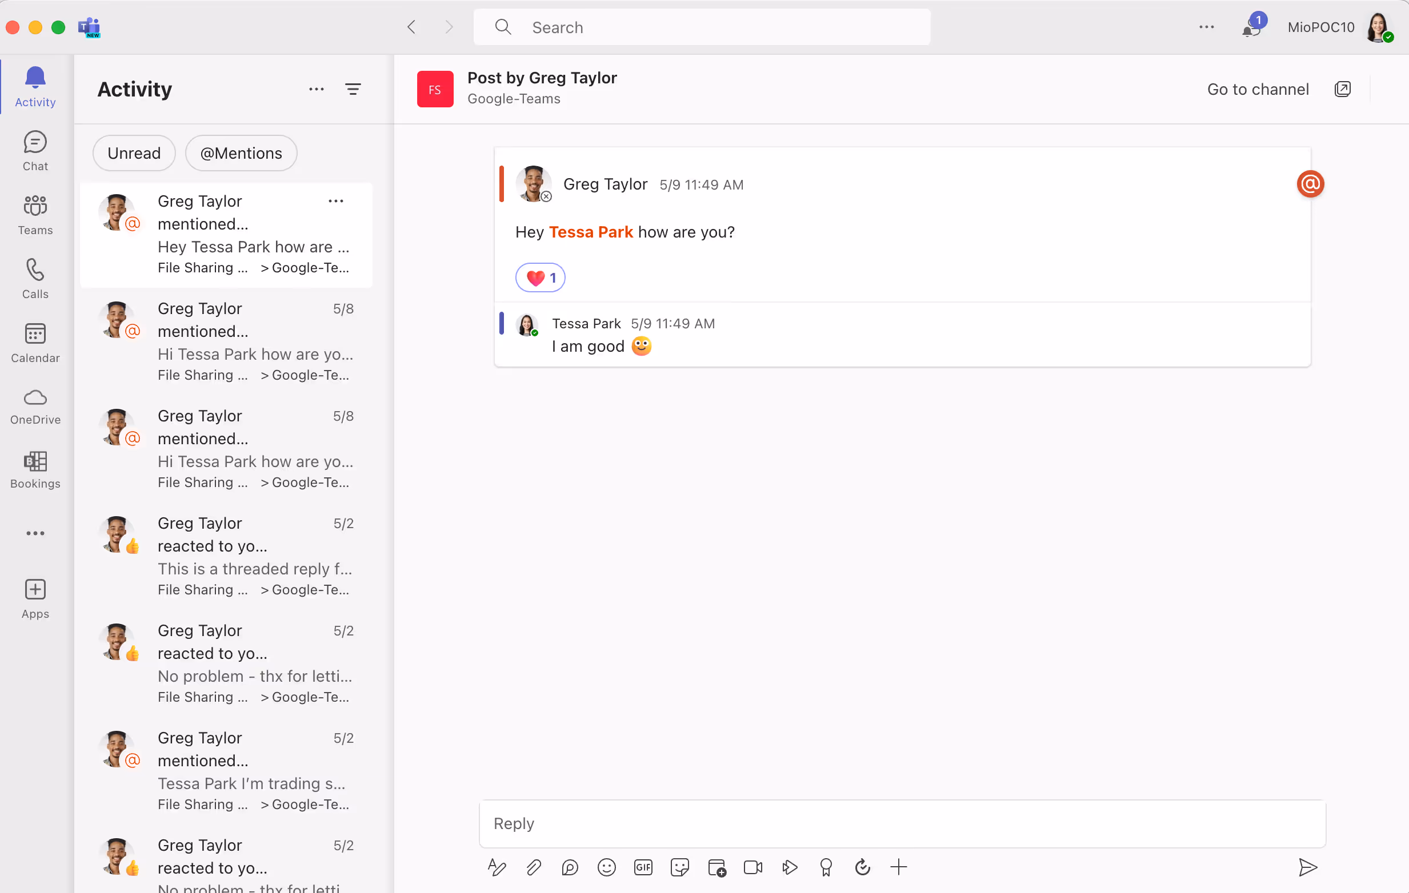Open the Teams section in sidebar
This screenshot has height=893, width=1409.
pyautogui.click(x=35, y=215)
